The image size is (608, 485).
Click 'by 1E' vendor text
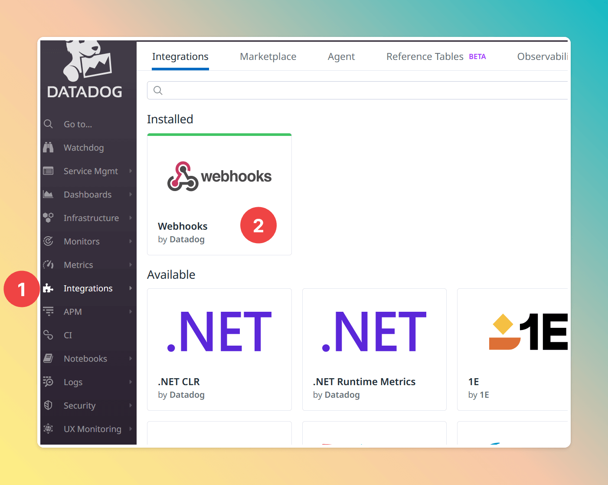[479, 395]
